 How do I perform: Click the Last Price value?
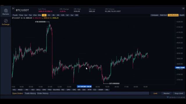45,12
